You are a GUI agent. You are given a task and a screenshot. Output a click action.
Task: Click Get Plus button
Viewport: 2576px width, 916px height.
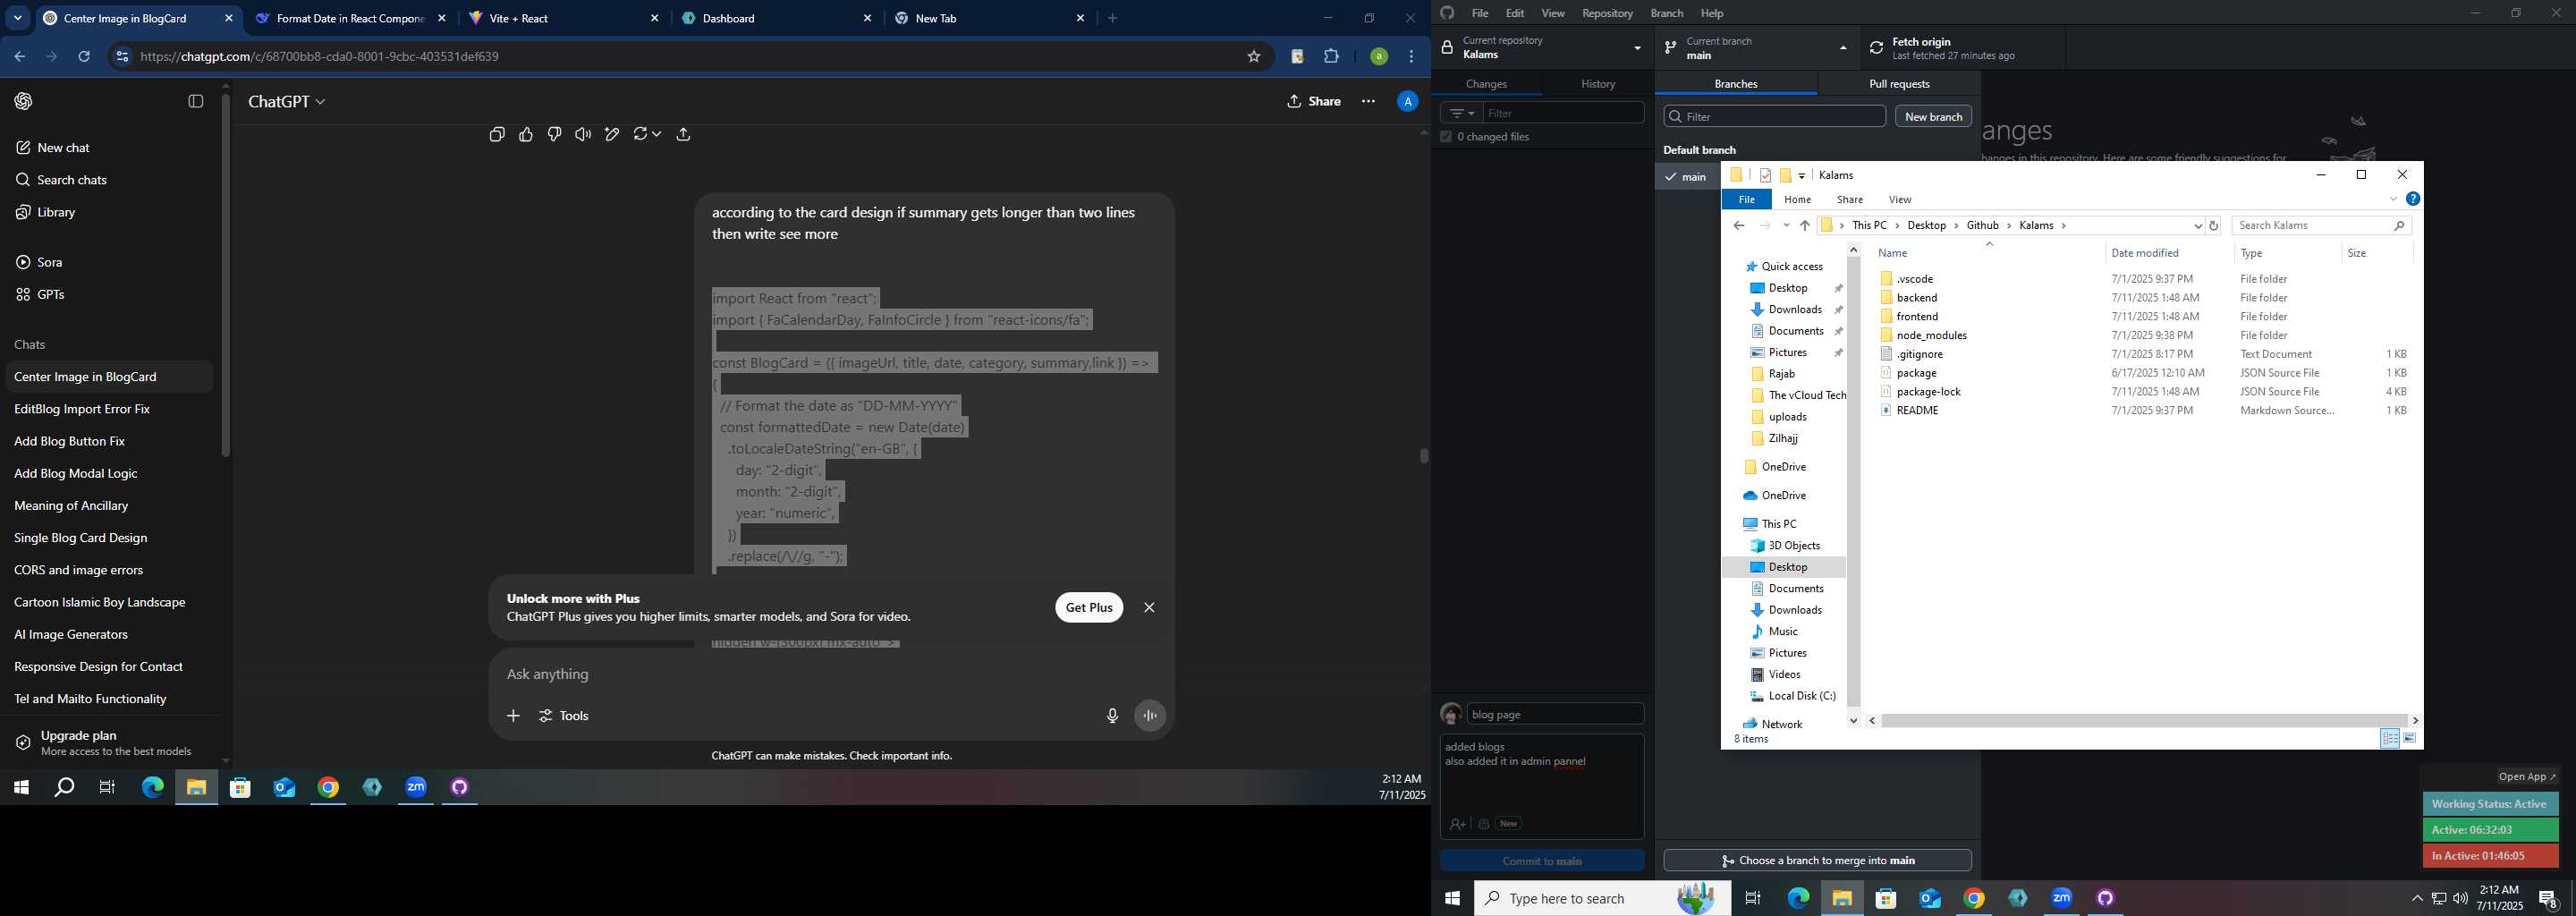tap(1089, 607)
